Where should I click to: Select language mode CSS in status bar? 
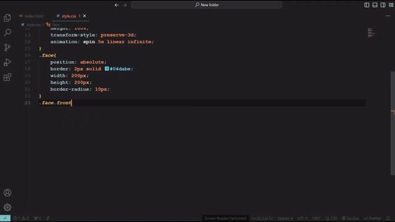coord(331,218)
